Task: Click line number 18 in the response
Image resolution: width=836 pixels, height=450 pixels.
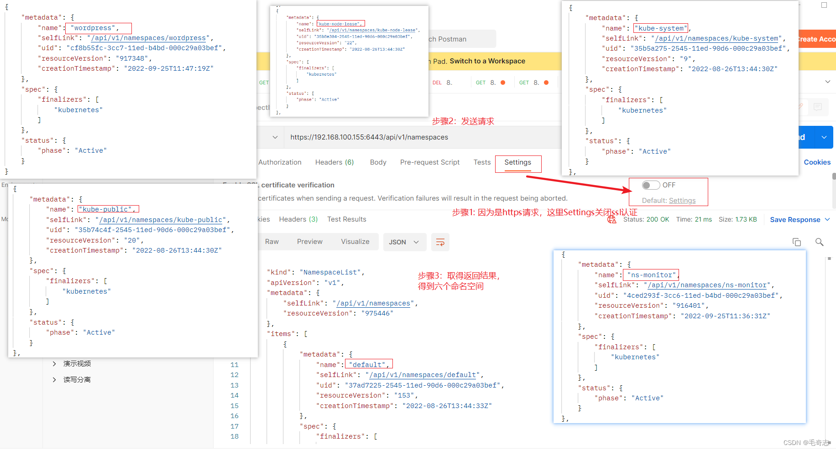Action: 234,436
